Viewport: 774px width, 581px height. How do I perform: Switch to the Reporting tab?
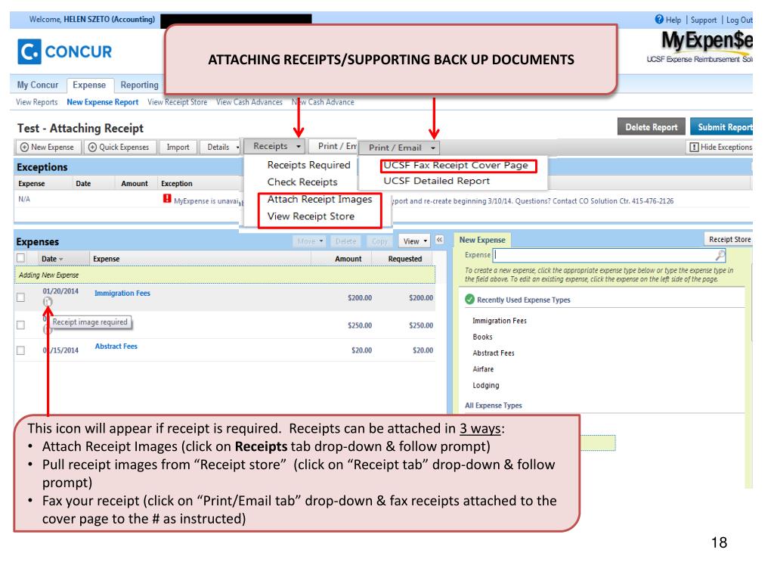(x=139, y=85)
